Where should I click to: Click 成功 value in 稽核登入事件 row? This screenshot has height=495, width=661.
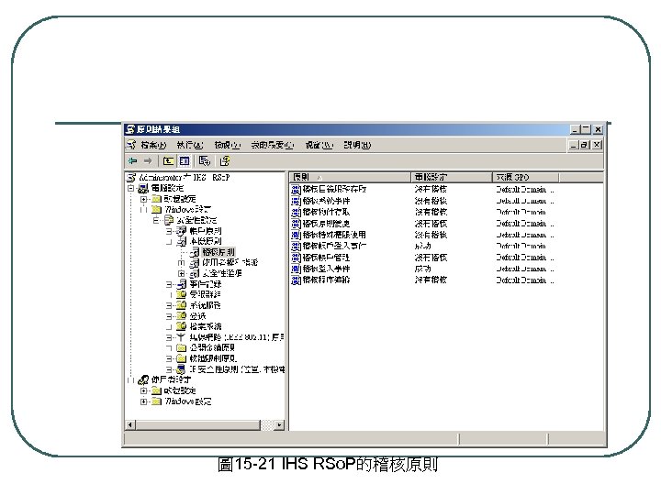[422, 269]
